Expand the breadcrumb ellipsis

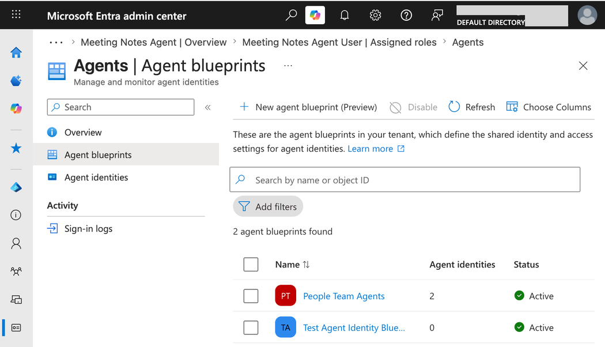(56, 43)
